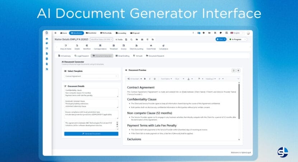Viewport: 298px width, 162px height.
Task: Open the Details section
Action: 77,47
